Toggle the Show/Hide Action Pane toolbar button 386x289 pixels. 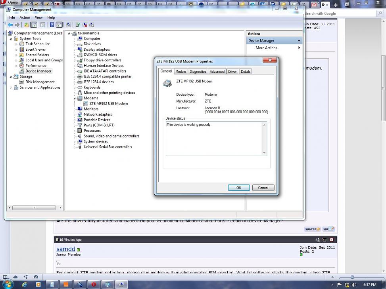[59, 25]
